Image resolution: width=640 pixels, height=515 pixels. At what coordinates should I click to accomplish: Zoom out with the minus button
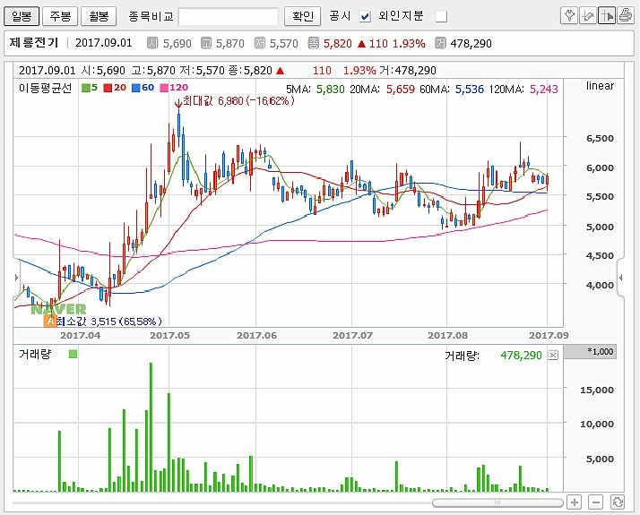[x=596, y=502]
